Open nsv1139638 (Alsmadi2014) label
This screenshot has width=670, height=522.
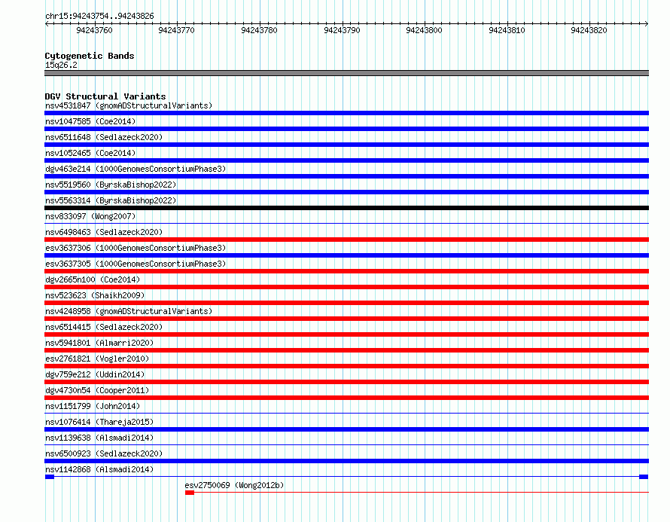pos(99,438)
